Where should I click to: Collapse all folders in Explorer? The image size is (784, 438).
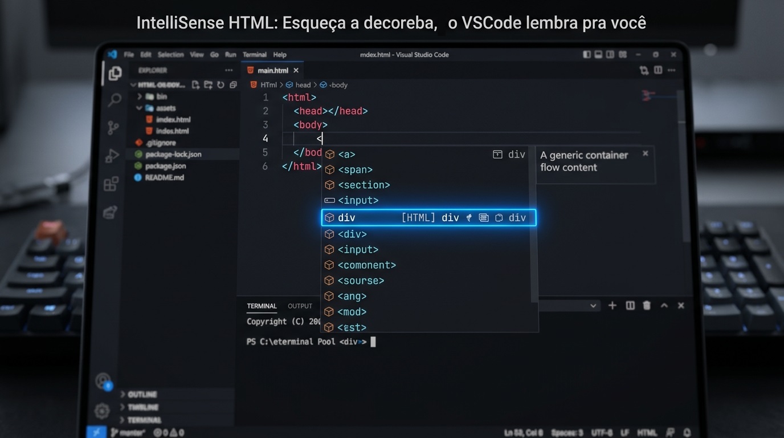click(x=233, y=85)
